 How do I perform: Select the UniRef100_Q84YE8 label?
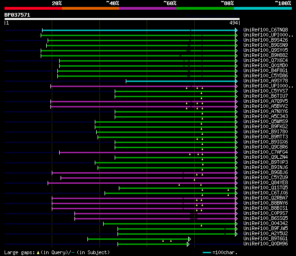pyautogui.click(x=265, y=183)
